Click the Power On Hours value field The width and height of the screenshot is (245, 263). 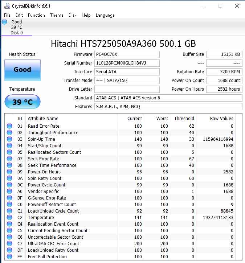point(224,89)
